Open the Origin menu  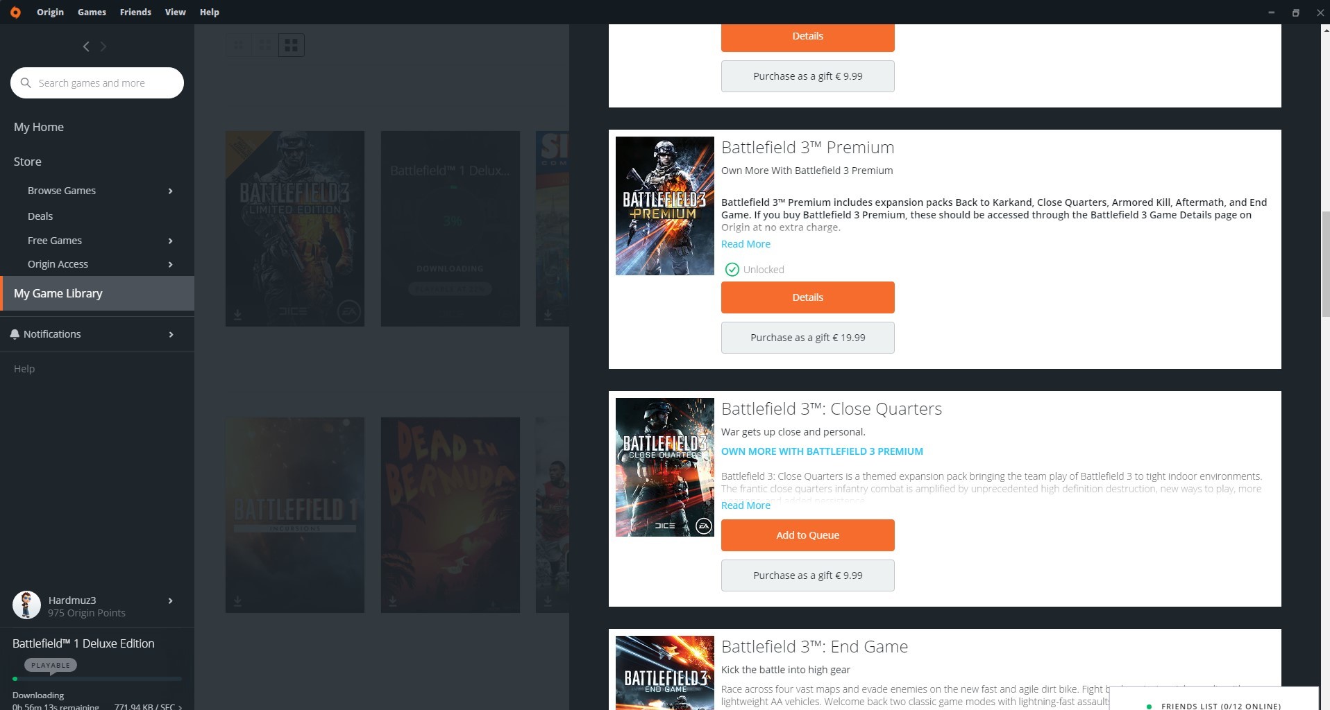point(50,12)
